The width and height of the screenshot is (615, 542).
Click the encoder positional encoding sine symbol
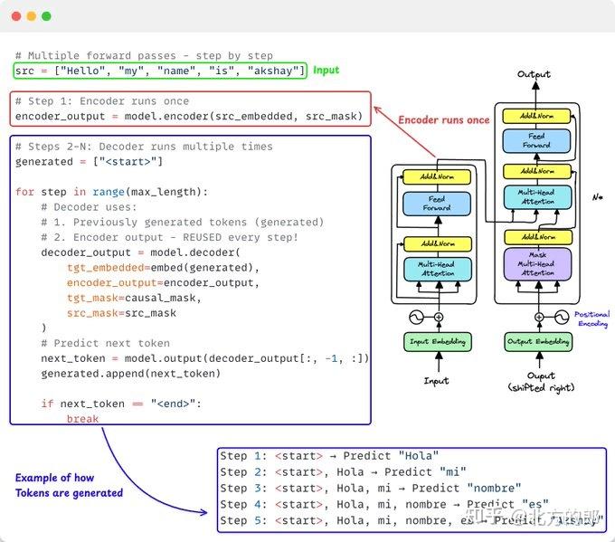(x=416, y=317)
